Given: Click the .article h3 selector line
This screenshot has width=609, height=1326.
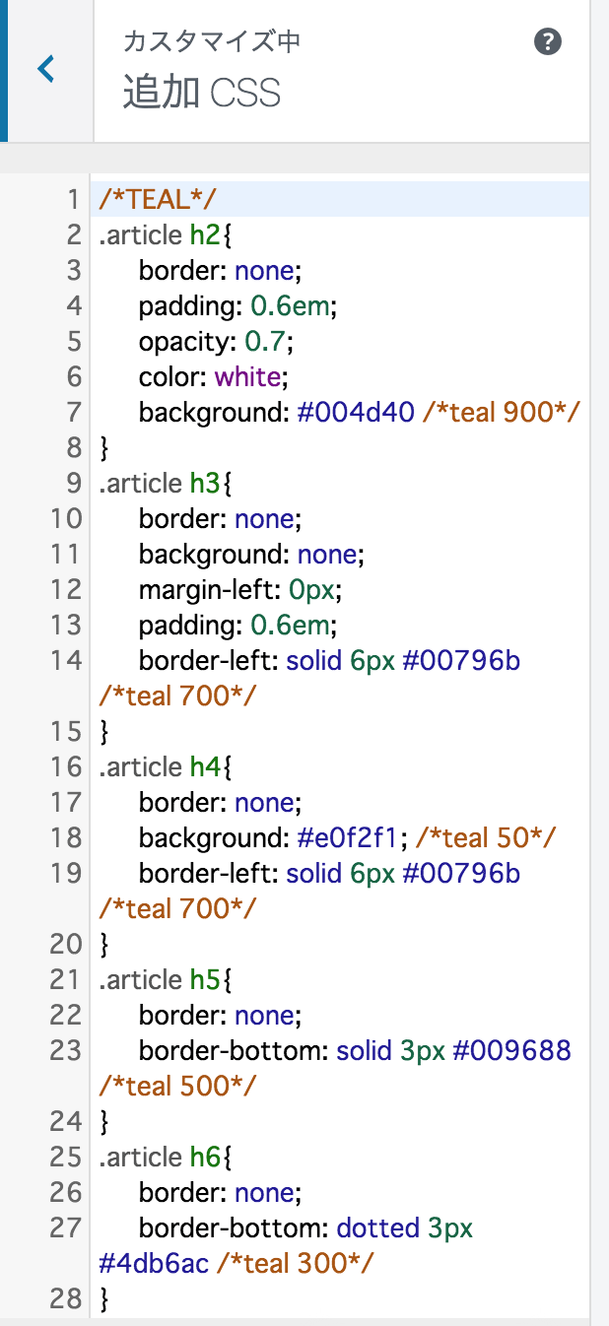Looking at the screenshot, I should pyautogui.click(x=166, y=484).
